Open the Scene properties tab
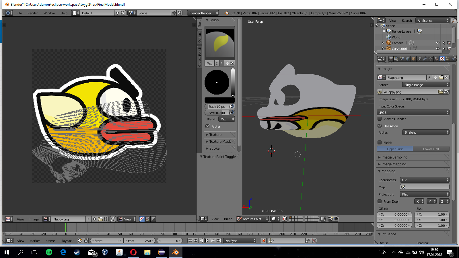 tap(402, 59)
